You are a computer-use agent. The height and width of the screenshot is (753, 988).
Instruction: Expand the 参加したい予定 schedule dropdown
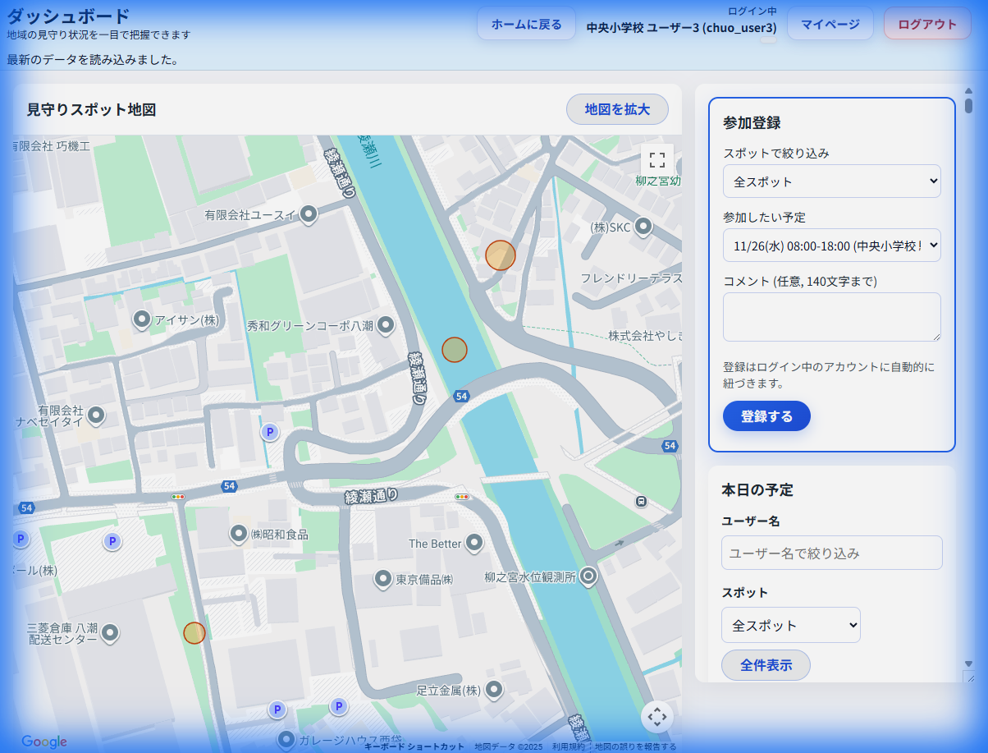click(x=831, y=246)
